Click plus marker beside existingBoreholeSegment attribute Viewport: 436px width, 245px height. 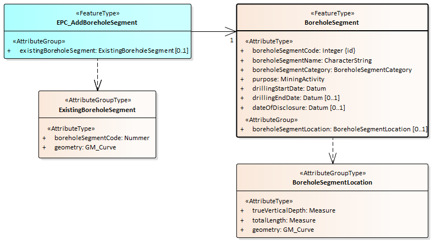tap(9, 51)
